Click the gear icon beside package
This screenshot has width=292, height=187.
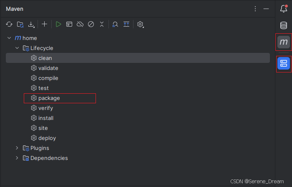coord(34,98)
